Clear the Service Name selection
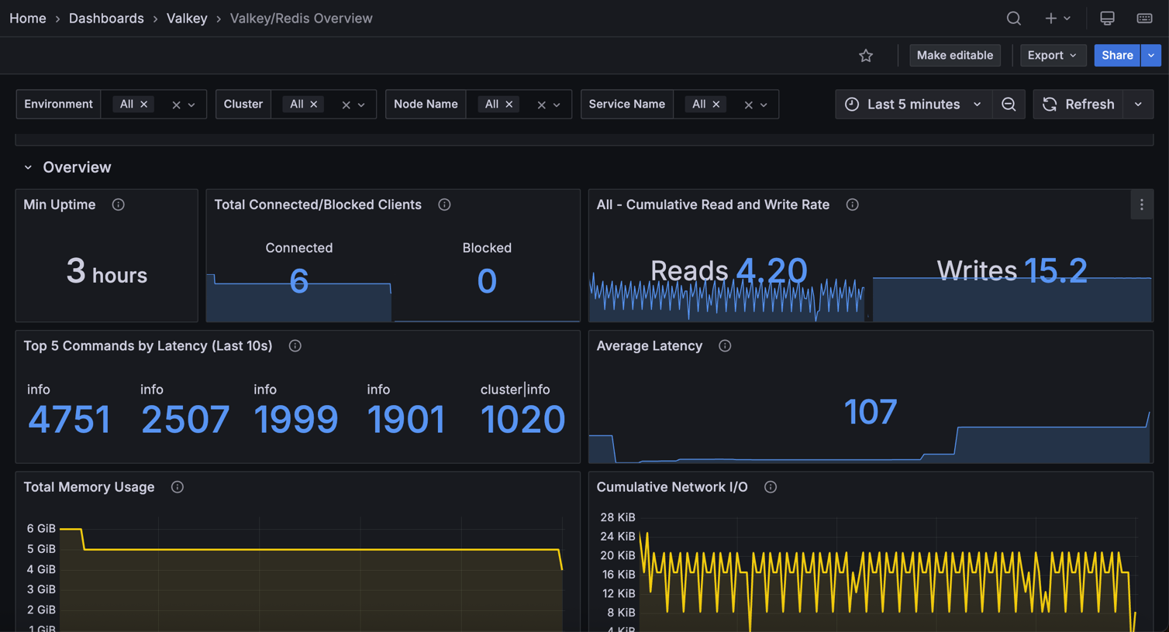 click(747, 104)
